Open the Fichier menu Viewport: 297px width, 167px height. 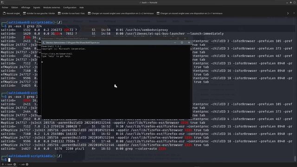(5, 7)
